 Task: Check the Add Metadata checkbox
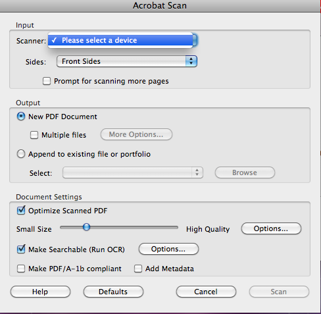pos(138,269)
